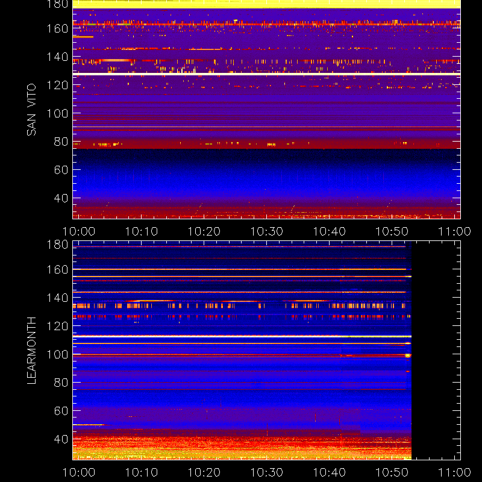The width and height of the screenshot is (482, 482).
Task: Click the 10:10 time label under Learmonth plot
Action: click(142, 472)
